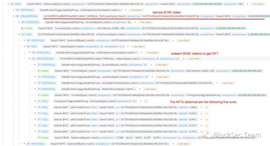Click the {} icon on distribute call row

[146, 101]
